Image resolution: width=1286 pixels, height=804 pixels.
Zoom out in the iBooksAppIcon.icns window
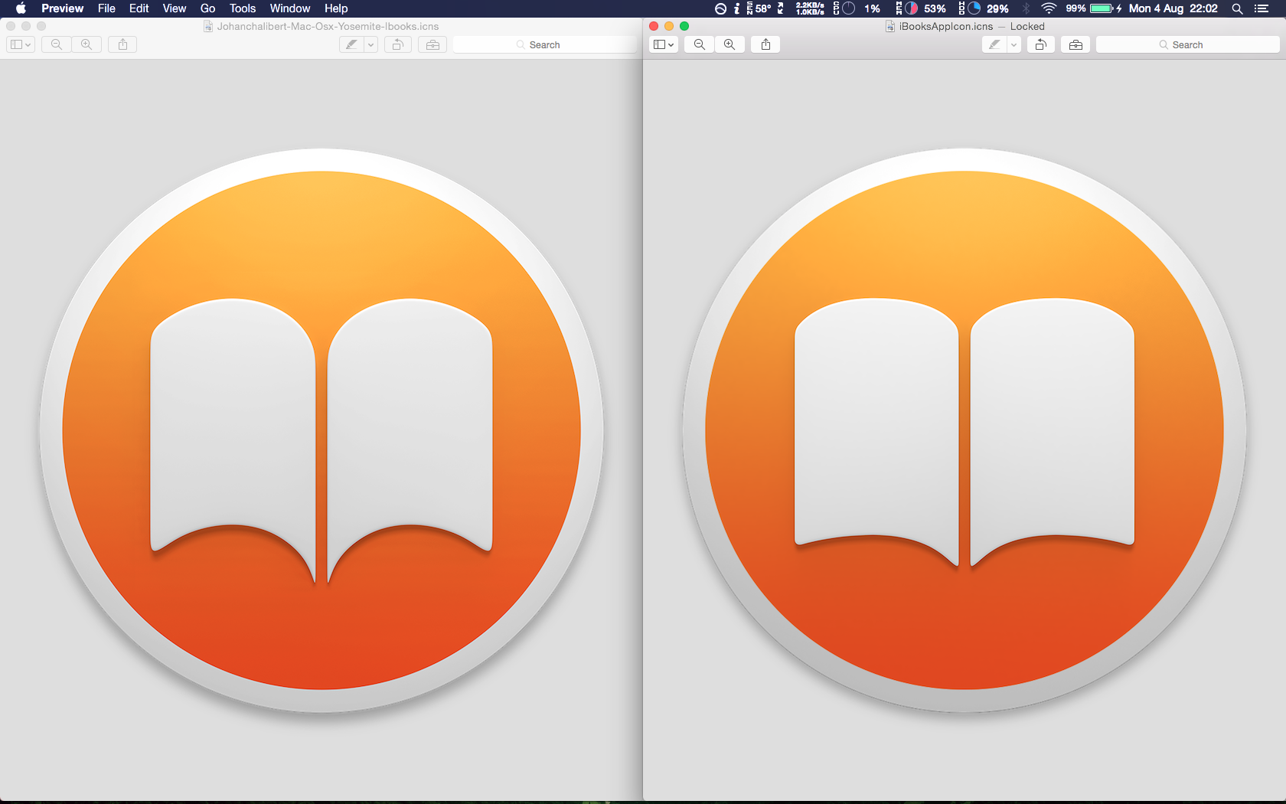point(700,44)
